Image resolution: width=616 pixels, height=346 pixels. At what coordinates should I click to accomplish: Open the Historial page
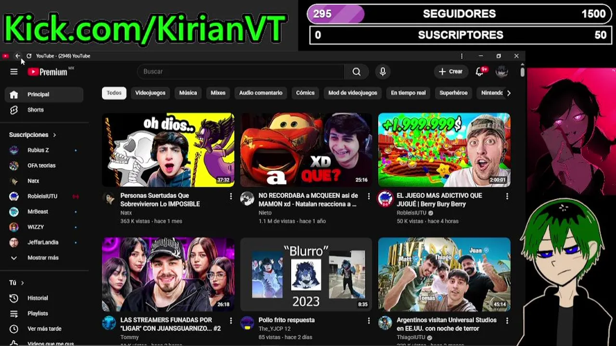pyautogui.click(x=44, y=298)
